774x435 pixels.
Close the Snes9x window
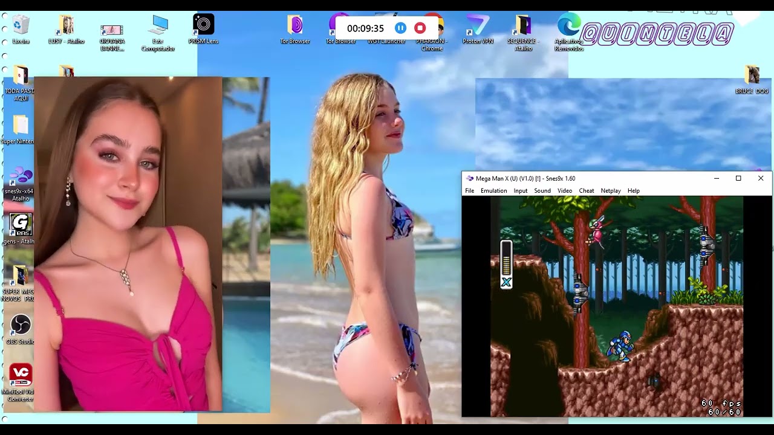[761, 178]
